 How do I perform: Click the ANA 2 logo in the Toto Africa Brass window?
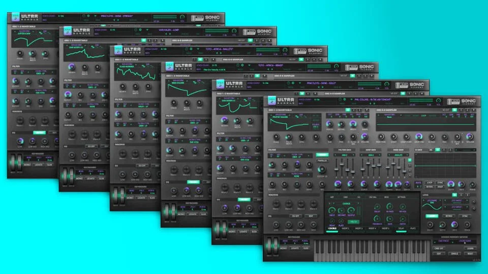[x=170, y=66]
